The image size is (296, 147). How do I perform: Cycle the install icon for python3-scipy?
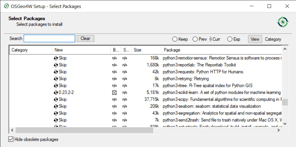click(56, 99)
